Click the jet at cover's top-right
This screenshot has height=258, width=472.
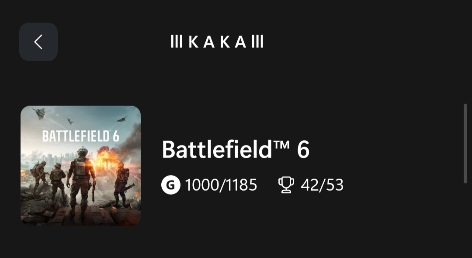pyautogui.click(x=122, y=119)
